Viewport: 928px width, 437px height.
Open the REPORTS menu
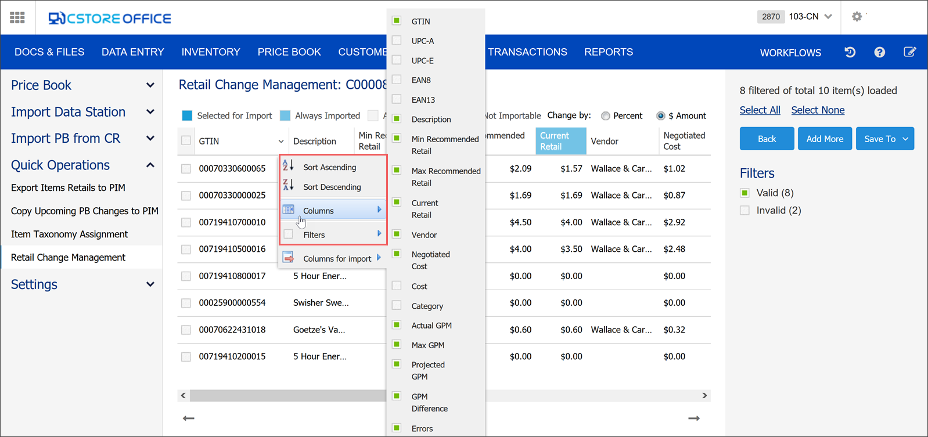(609, 52)
